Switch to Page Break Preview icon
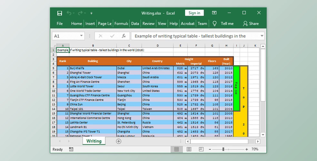Image resolution: width=317 pixels, height=161 pixels. pos(201,149)
